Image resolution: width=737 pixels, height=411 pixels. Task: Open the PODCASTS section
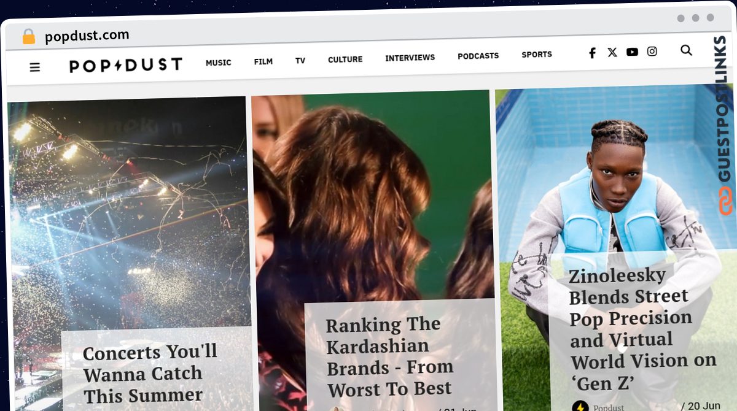(478, 56)
